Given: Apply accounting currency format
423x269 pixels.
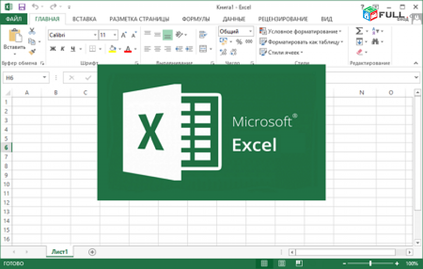Looking at the screenshot, I should [x=223, y=41].
